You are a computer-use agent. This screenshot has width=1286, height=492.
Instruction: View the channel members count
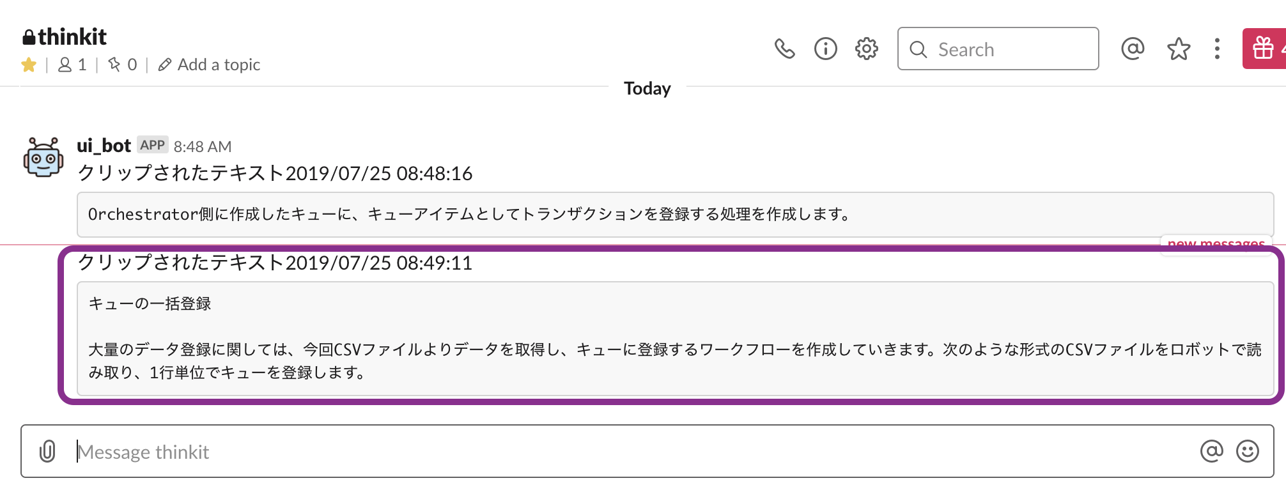click(72, 65)
